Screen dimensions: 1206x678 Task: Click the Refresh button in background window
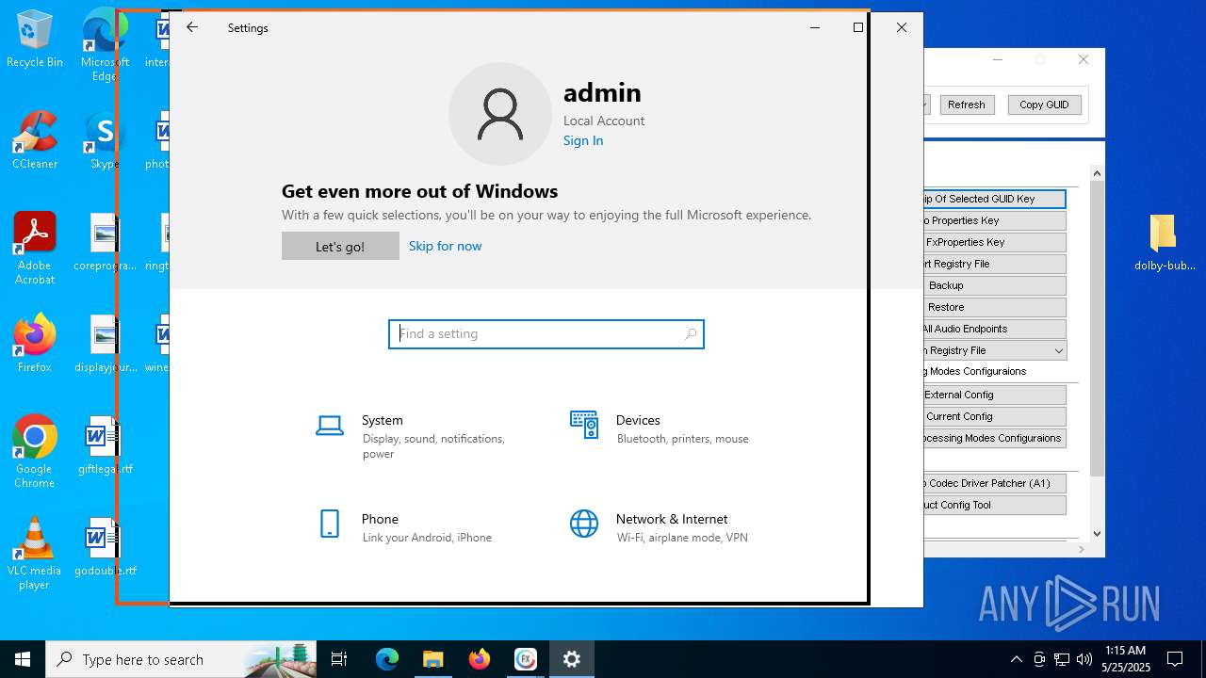tap(967, 105)
